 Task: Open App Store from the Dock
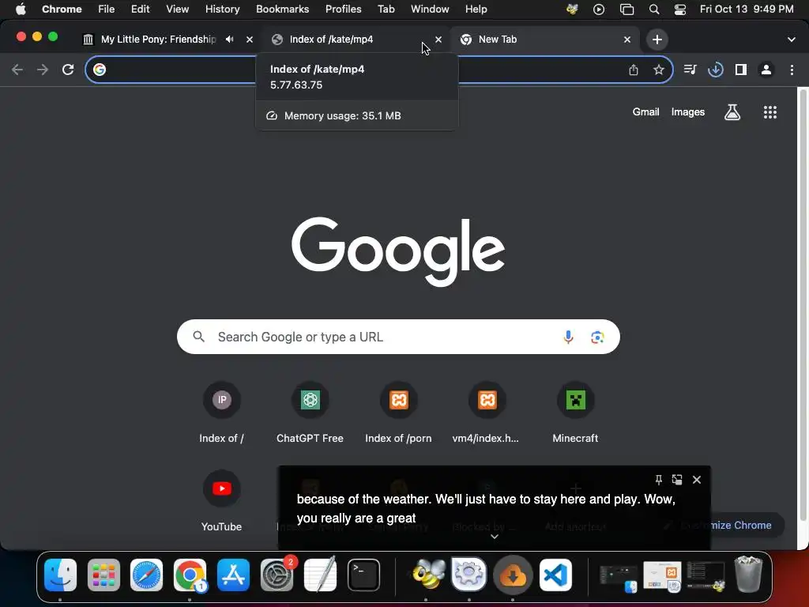click(x=233, y=575)
